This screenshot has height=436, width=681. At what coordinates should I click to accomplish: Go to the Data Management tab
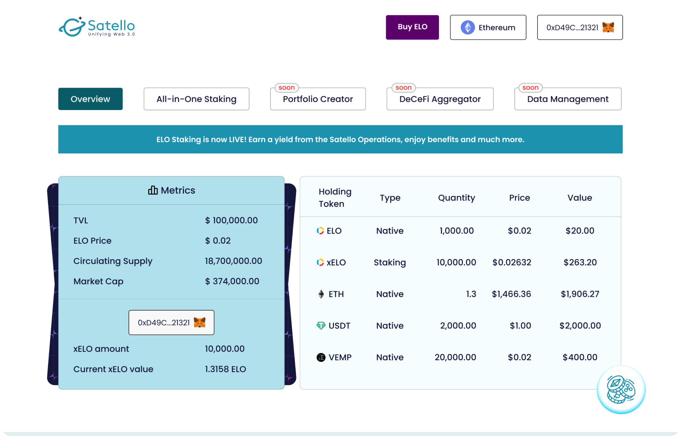pos(568,99)
